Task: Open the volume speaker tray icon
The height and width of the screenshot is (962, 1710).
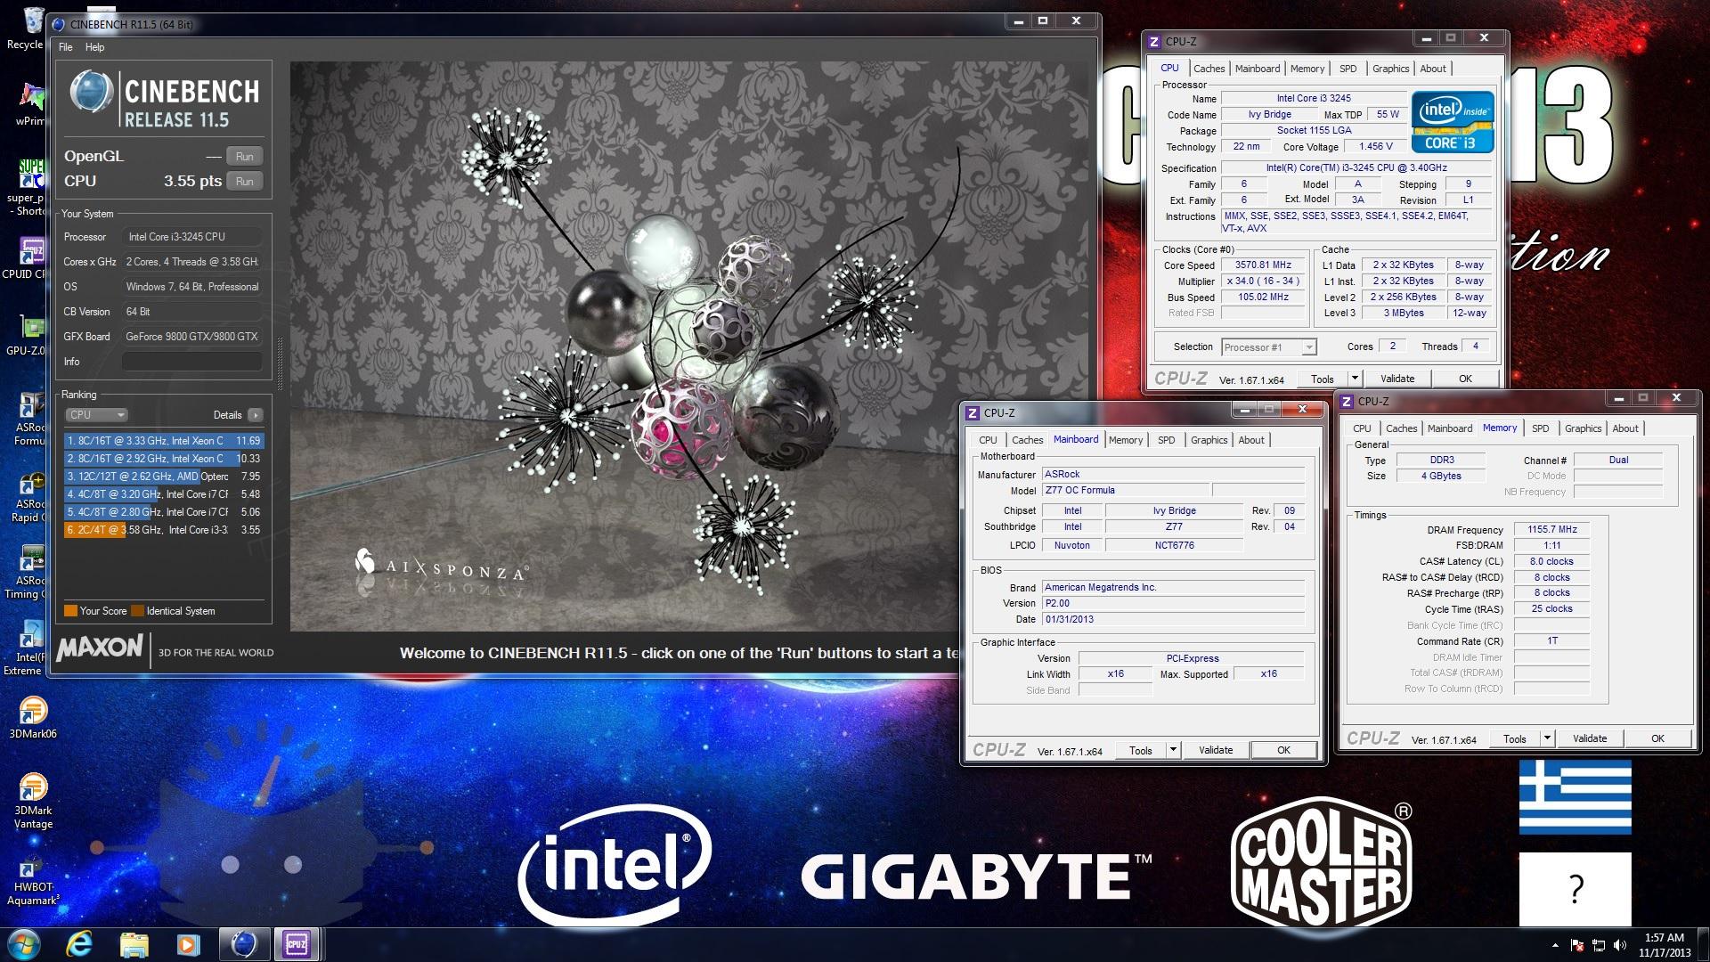Action: [1620, 945]
